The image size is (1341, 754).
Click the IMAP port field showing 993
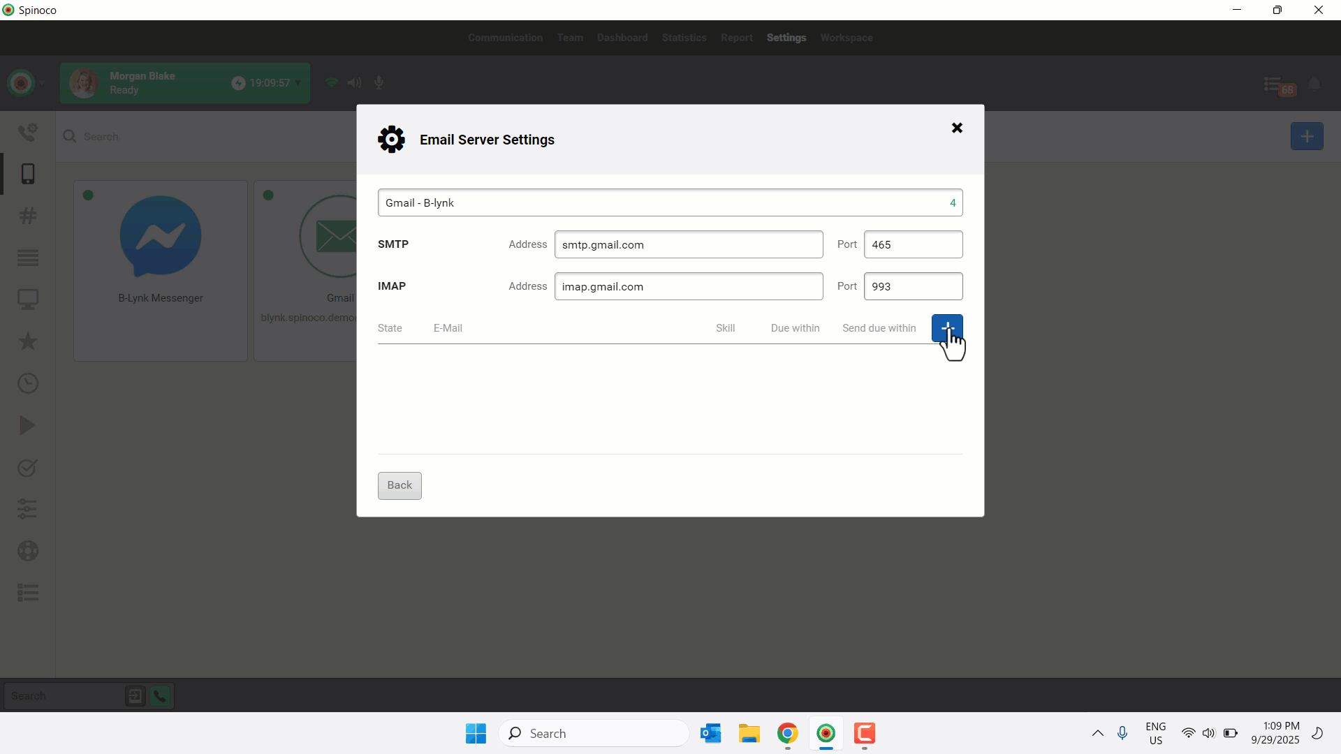[x=912, y=286]
